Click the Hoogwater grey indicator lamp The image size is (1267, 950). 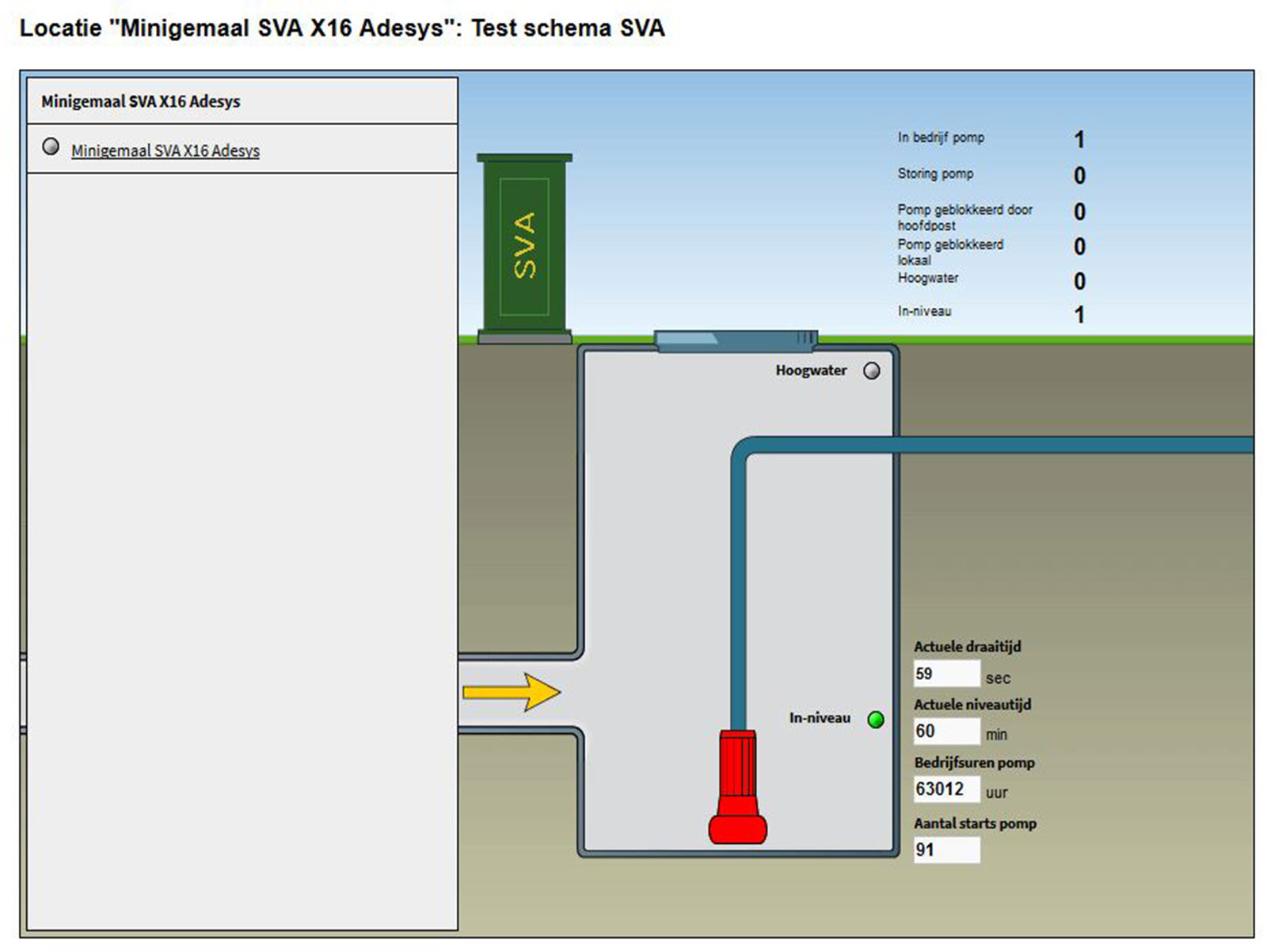pos(872,370)
